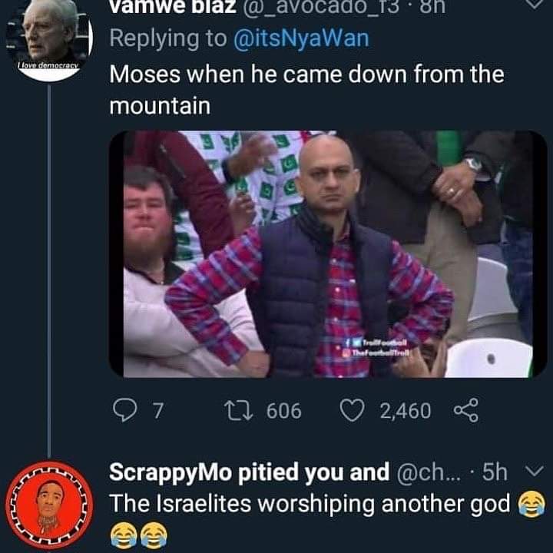553x553 pixels.
Task: Open reply text about Israelites worshiping
Action: pyautogui.click(x=310, y=504)
